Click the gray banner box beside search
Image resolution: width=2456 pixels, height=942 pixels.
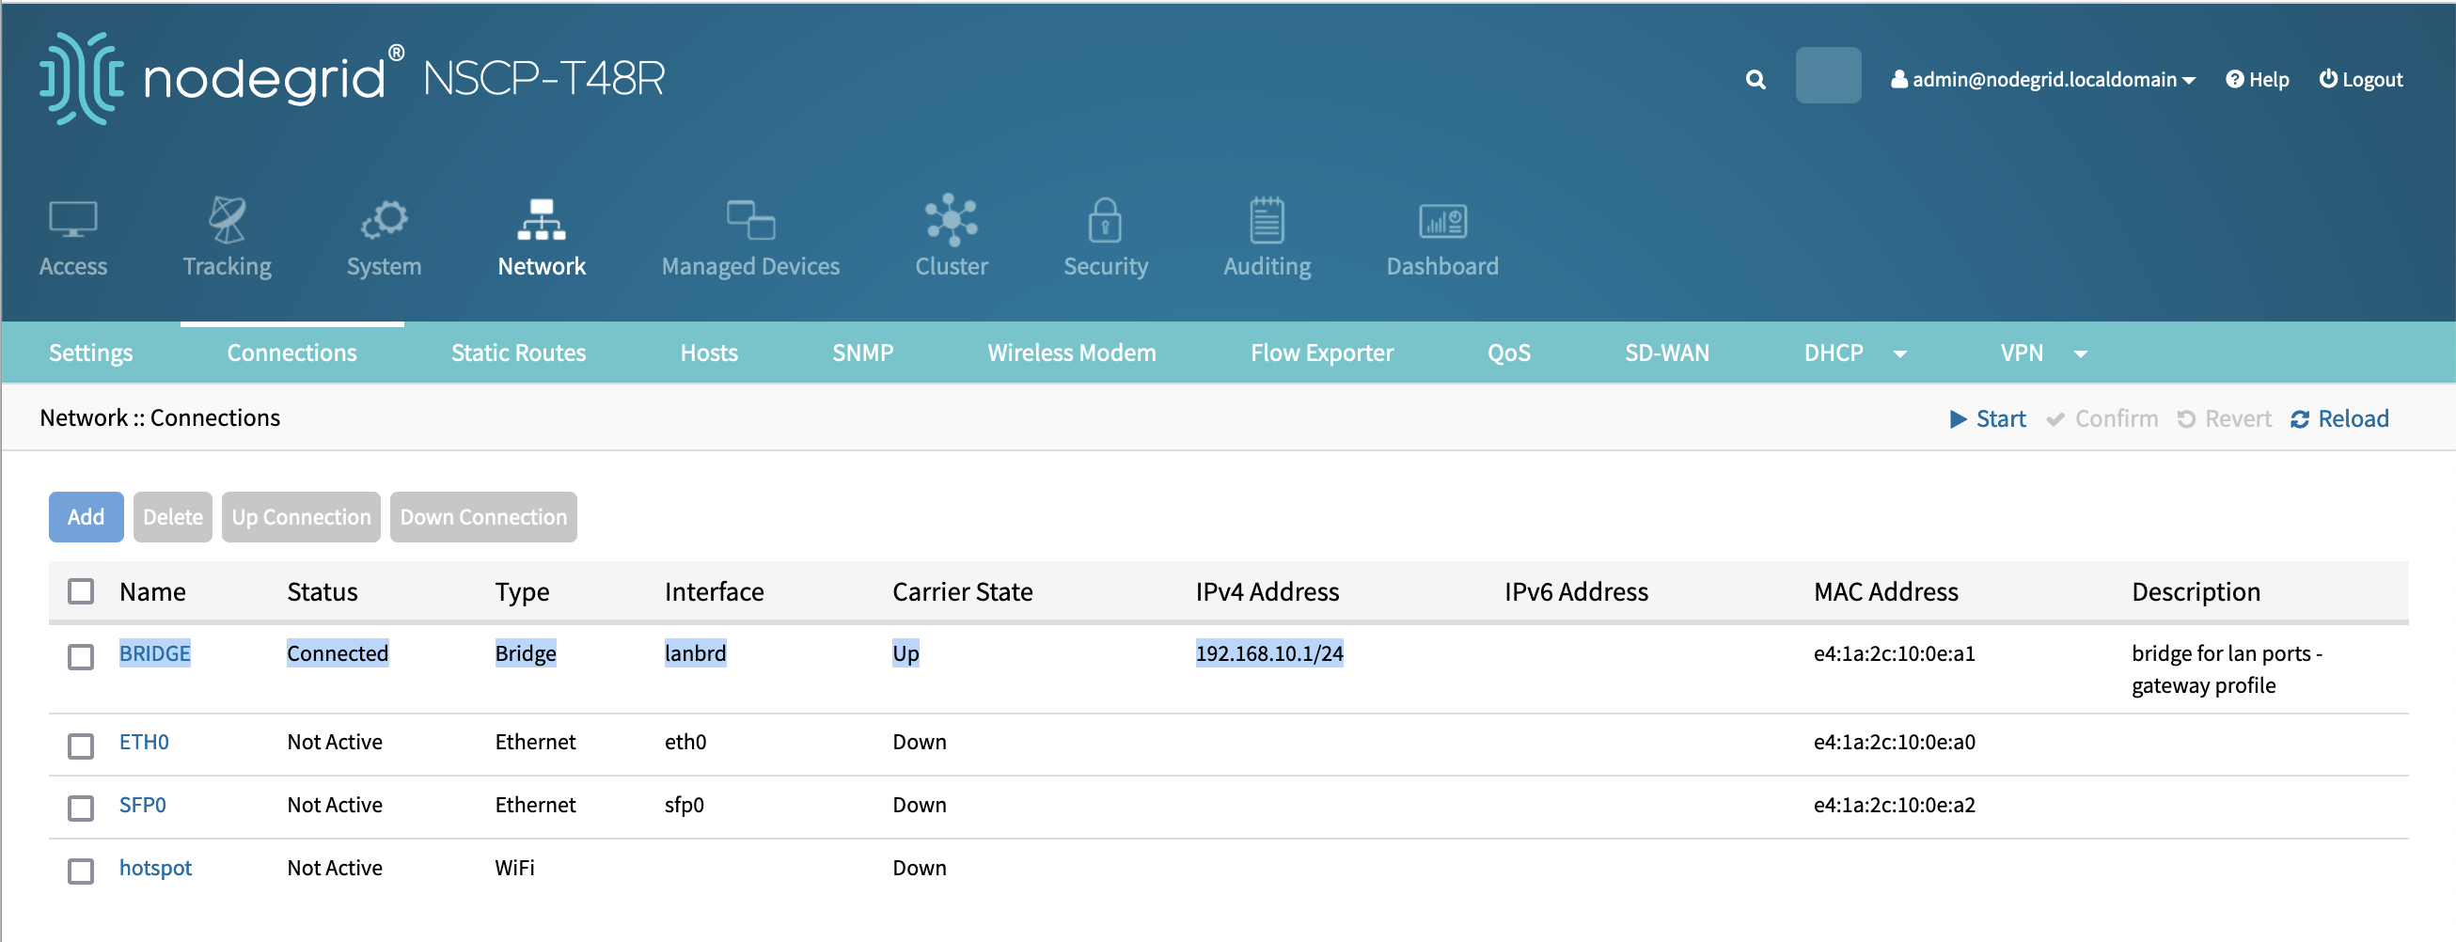(1828, 75)
